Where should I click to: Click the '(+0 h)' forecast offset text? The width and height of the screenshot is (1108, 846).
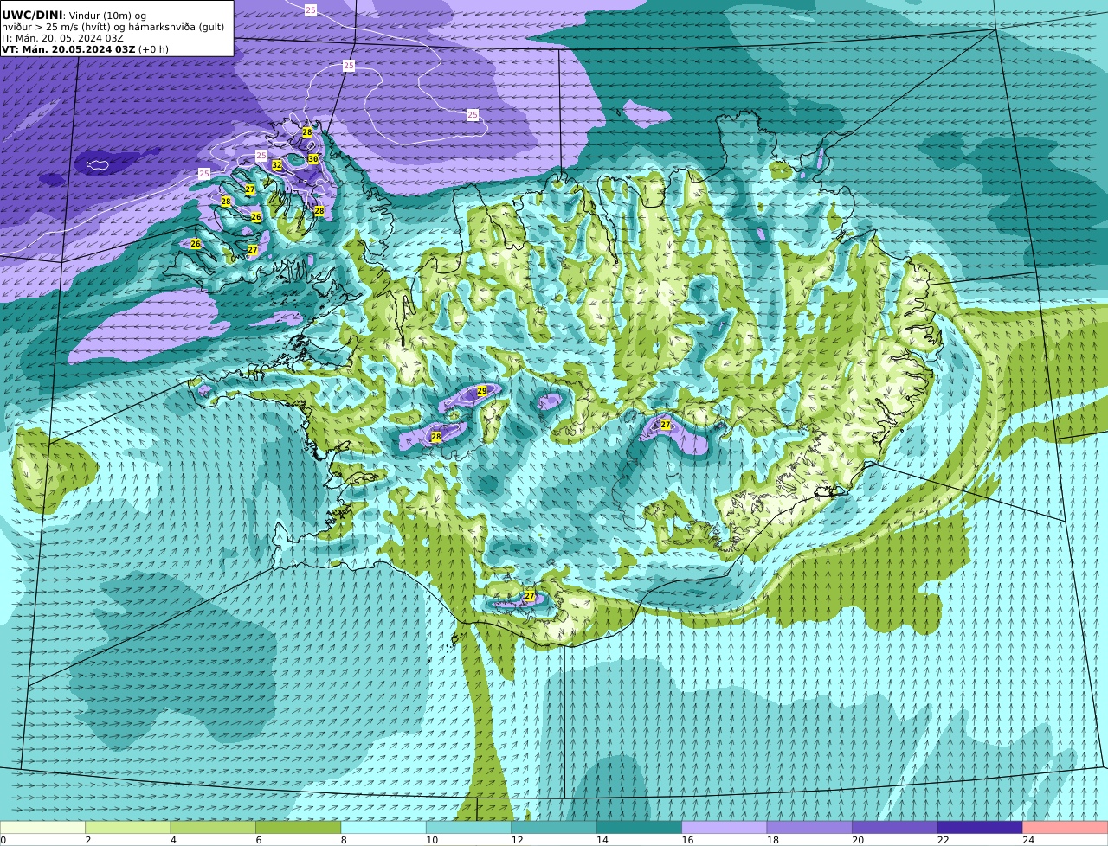pos(154,49)
